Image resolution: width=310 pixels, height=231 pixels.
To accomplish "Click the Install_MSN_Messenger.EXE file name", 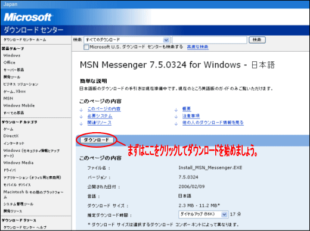I will (210, 168).
